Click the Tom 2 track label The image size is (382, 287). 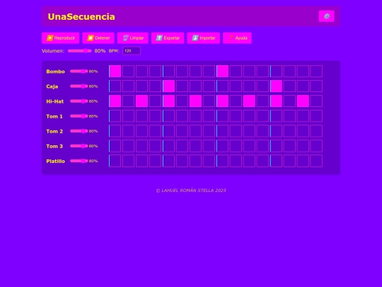[x=54, y=131]
